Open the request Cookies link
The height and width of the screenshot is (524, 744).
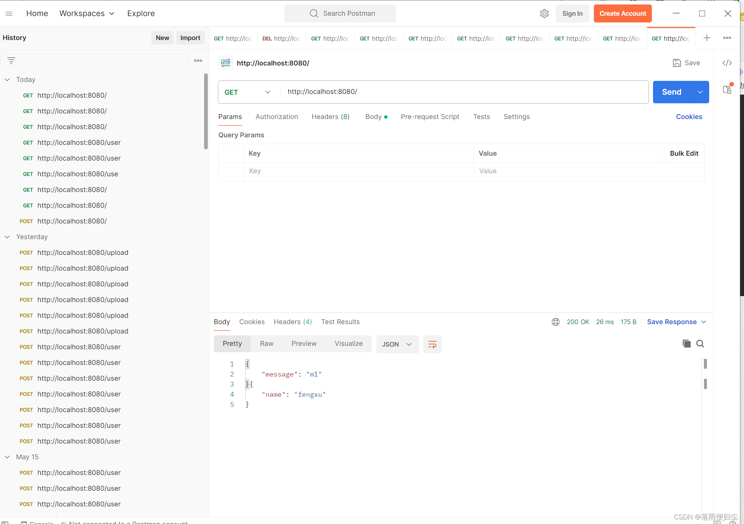pyautogui.click(x=689, y=117)
